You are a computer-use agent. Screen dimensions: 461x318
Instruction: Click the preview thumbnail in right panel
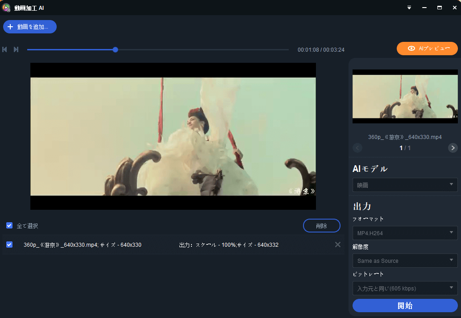[x=405, y=96]
